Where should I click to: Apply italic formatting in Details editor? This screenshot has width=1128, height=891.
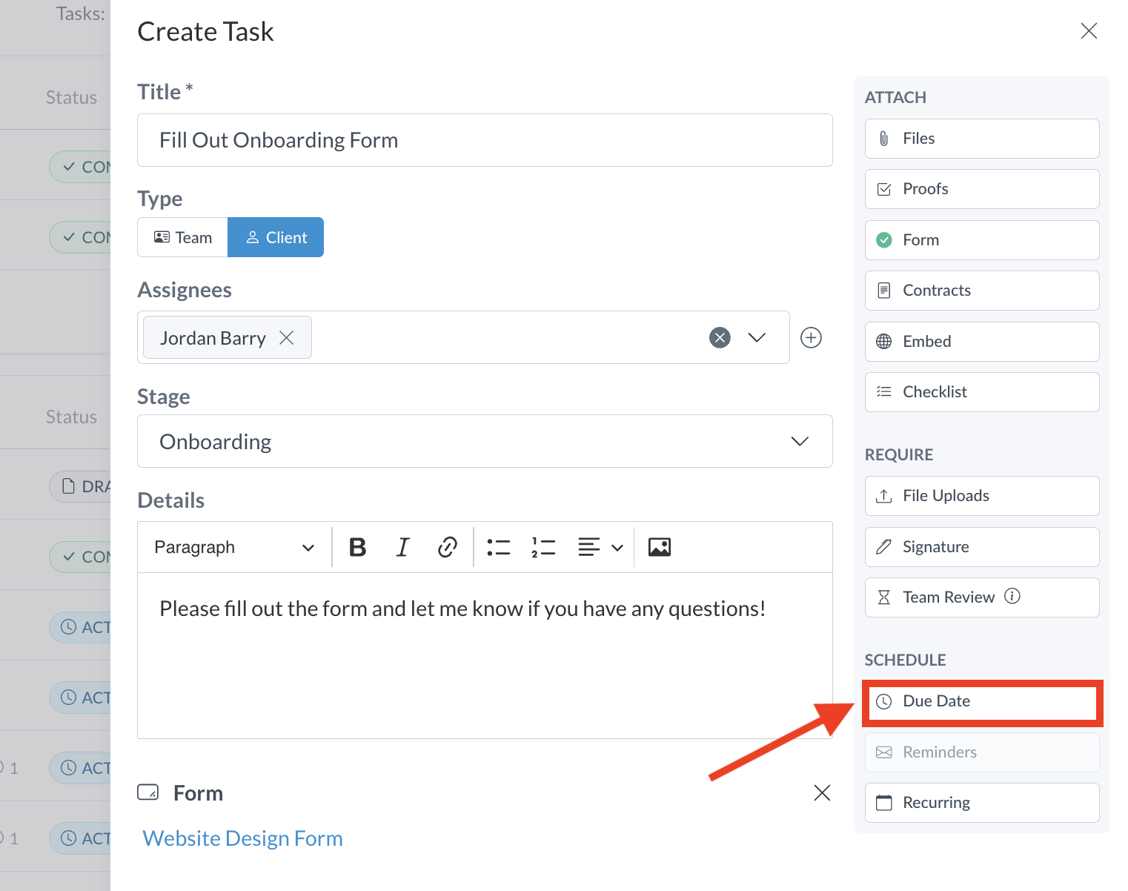coord(402,547)
